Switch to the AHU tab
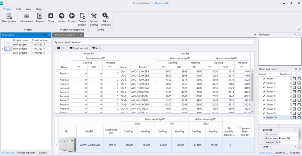Screen dimensions: 302x156 97,48
